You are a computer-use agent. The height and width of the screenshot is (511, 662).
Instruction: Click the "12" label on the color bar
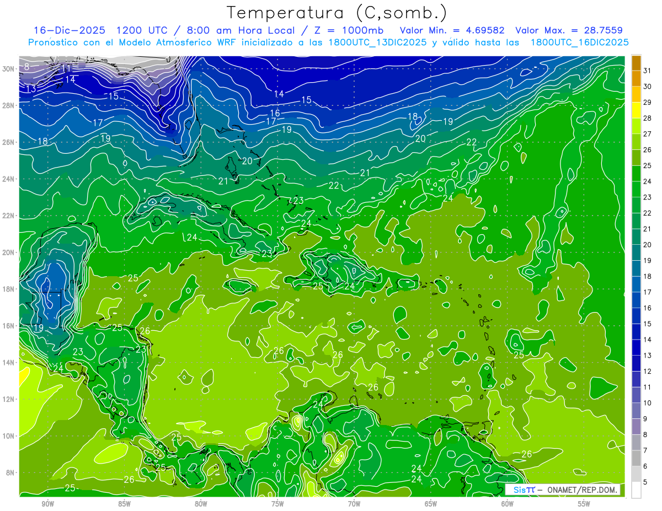[x=648, y=372]
